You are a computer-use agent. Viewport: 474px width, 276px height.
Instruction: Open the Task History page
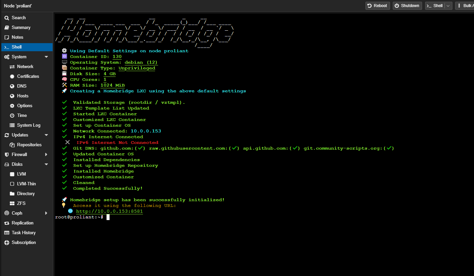[24, 233]
